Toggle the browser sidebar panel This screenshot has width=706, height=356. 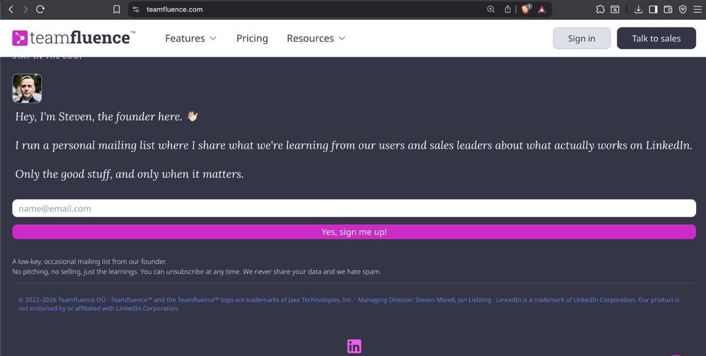click(653, 9)
